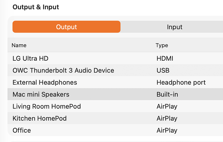Select LG Ultra HD output device
Viewport: 223px width, 142px height.
tap(30, 58)
